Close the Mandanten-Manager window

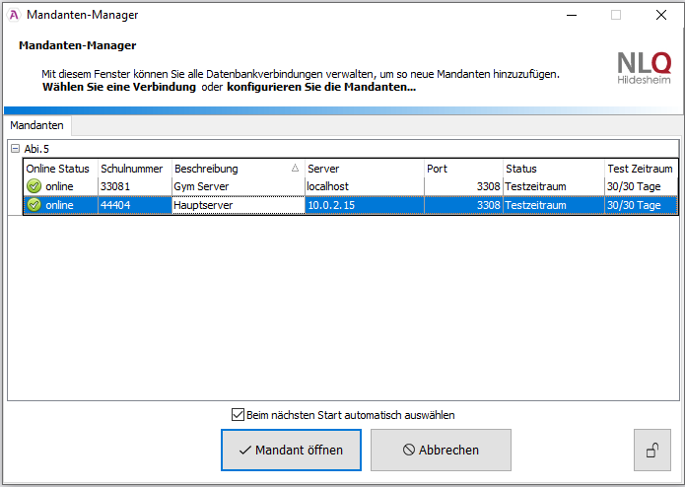click(660, 15)
